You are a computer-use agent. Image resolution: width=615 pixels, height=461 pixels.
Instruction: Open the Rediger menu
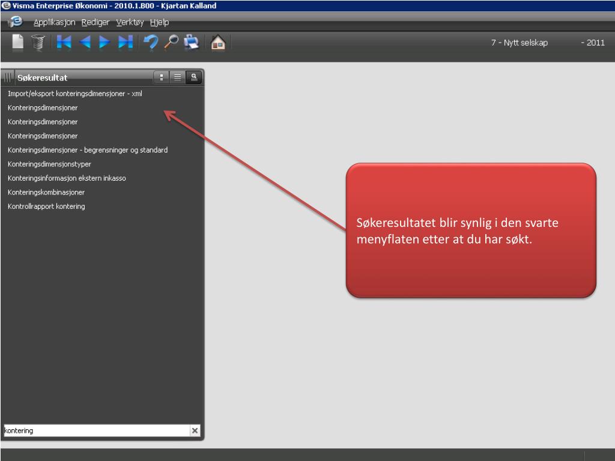click(x=95, y=22)
